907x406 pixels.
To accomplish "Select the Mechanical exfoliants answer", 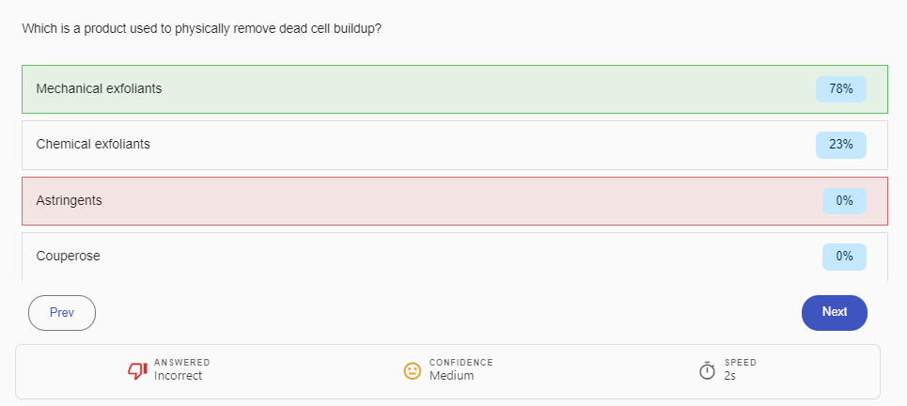I will coord(99,88).
